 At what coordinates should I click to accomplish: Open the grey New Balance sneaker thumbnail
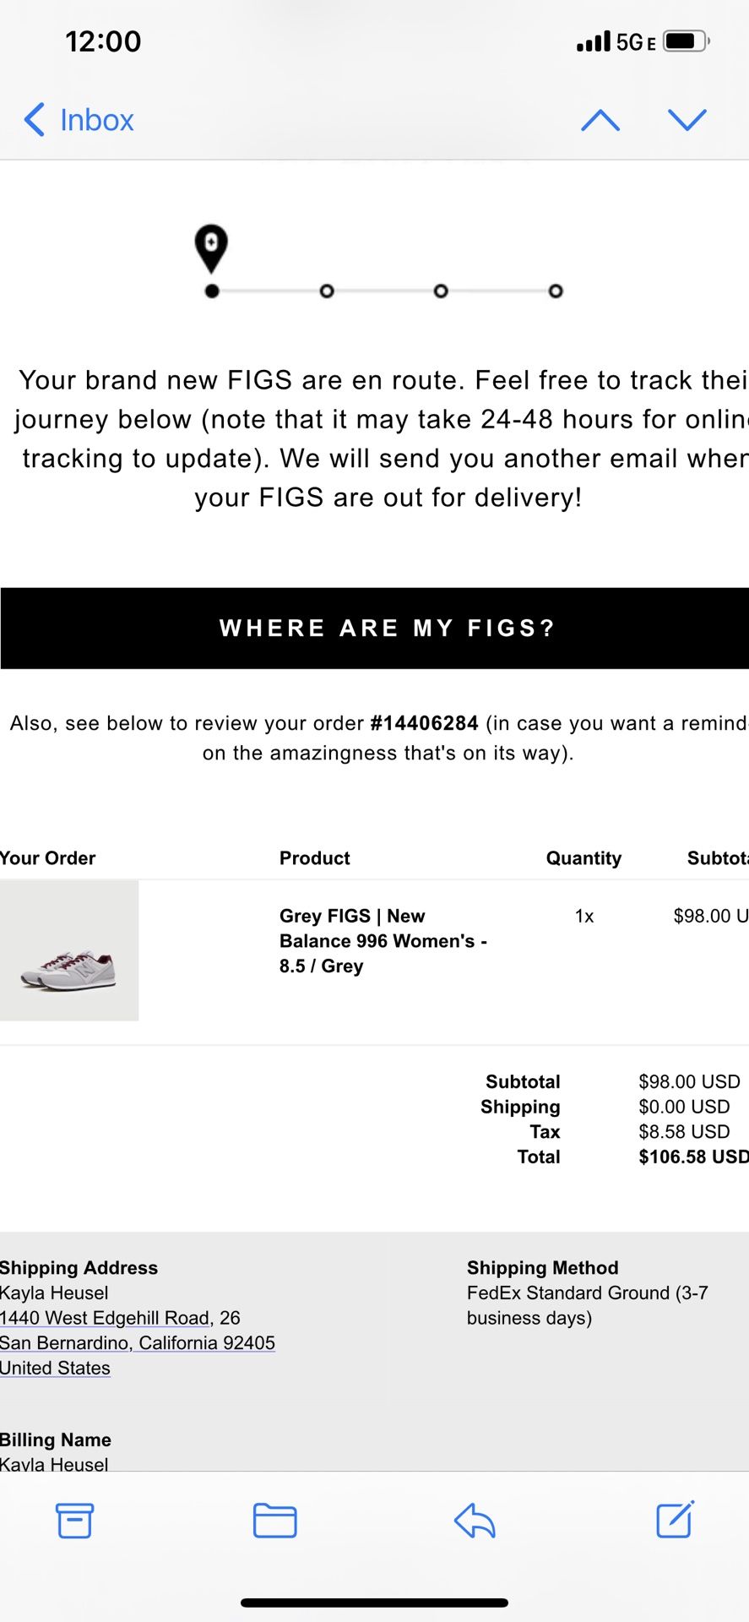pos(69,950)
